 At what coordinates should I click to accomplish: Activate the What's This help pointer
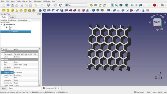click(x=60, y=5)
